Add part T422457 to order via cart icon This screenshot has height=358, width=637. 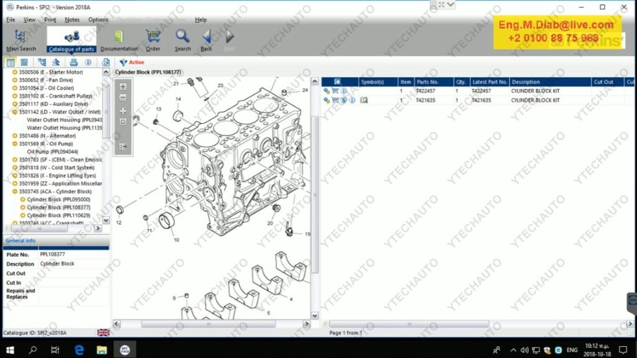click(x=335, y=91)
